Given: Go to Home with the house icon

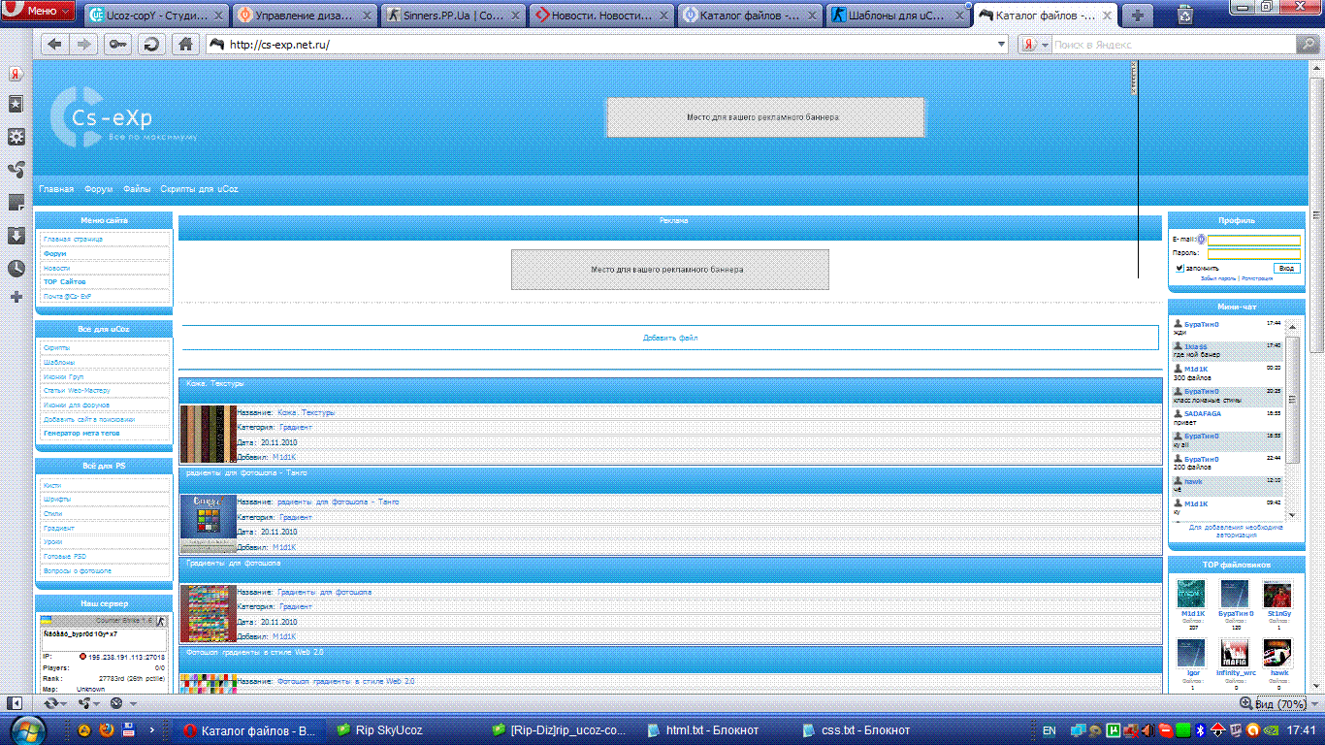Looking at the screenshot, I should point(185,45).
